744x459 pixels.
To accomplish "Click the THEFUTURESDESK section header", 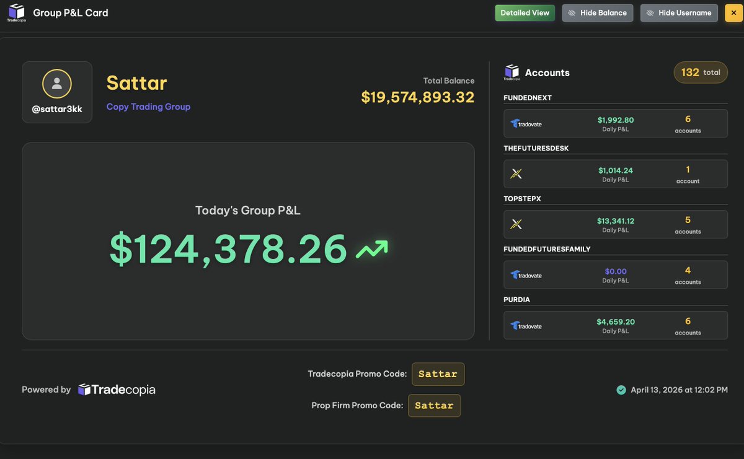I will click(x=536, y=149).
